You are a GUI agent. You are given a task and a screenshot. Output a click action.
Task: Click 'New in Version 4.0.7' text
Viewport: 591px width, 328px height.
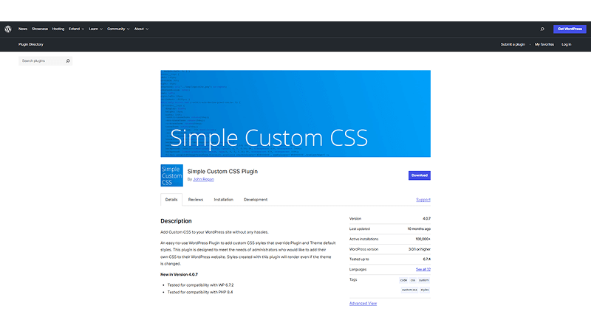point(179,275)
